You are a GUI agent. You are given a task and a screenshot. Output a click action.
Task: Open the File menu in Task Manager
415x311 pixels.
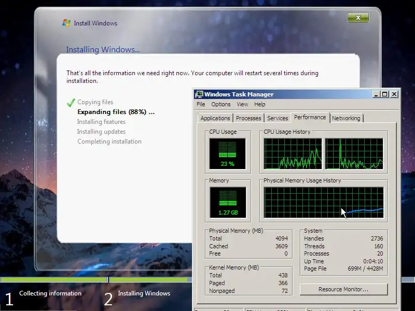click(201, 104)
